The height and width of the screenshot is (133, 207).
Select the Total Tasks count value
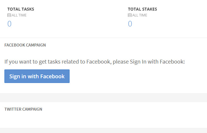point(9,24)
